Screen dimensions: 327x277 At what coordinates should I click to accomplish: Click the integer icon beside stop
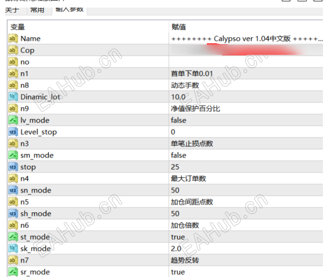tap(13, 167)
